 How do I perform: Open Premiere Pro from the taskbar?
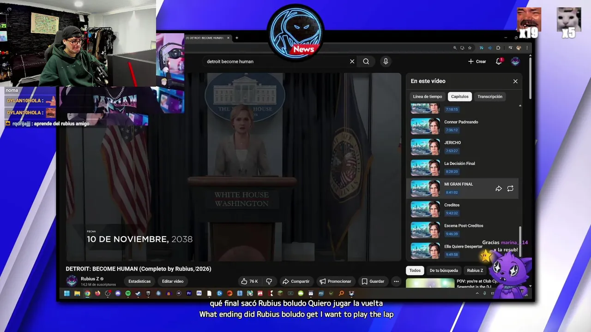189,293
